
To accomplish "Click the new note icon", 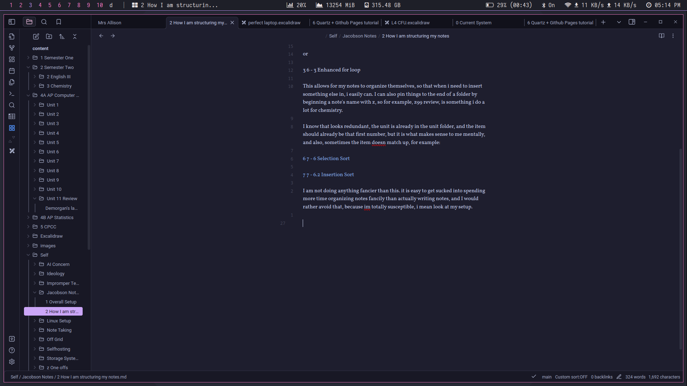I will pyautogui.click(x=36, y=36).
